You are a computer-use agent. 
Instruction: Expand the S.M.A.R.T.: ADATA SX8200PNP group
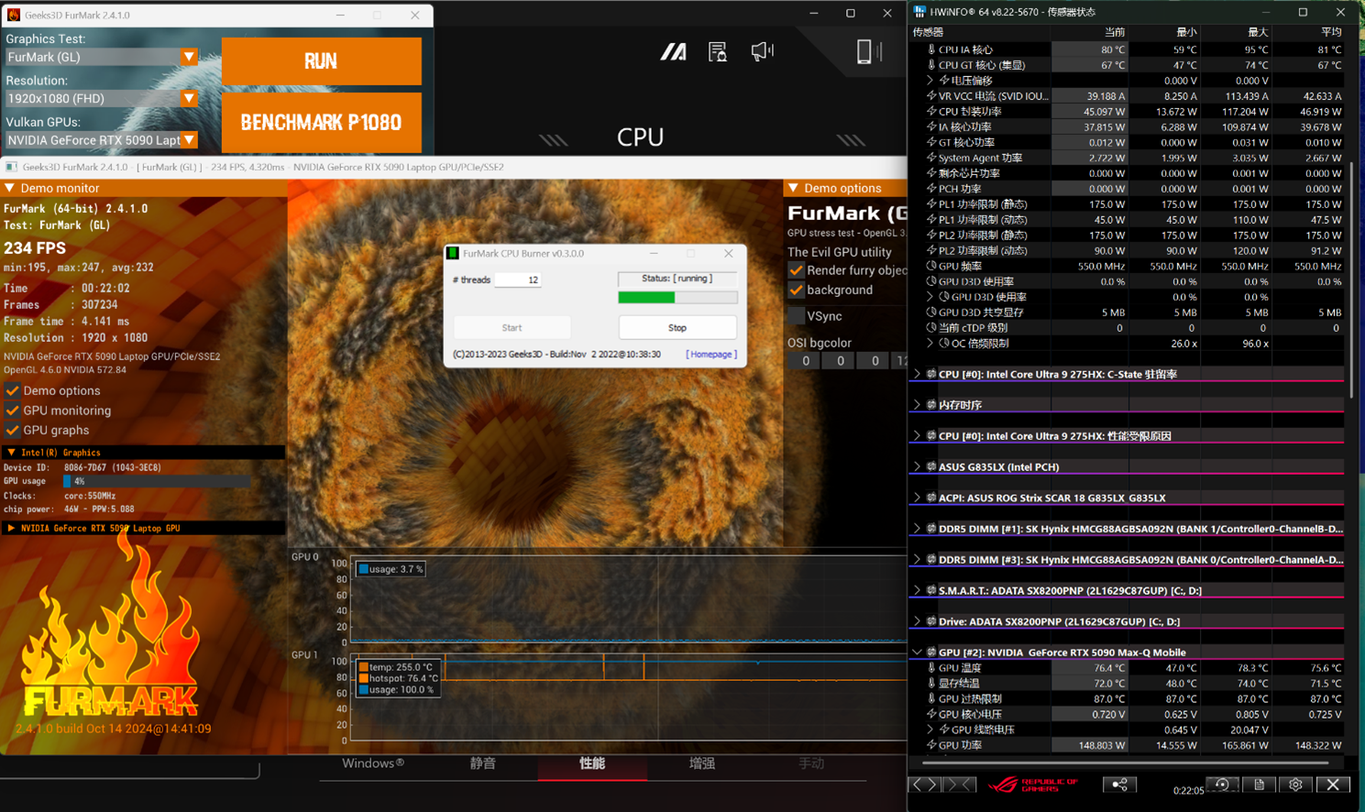point(917,590)
